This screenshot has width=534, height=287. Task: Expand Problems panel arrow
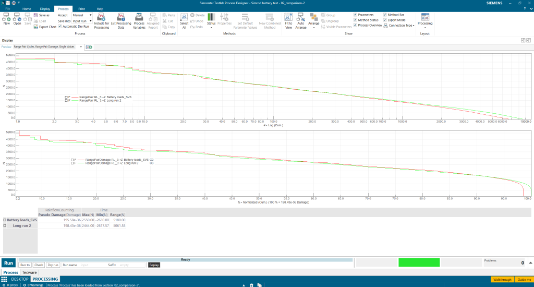click(530, 263)
